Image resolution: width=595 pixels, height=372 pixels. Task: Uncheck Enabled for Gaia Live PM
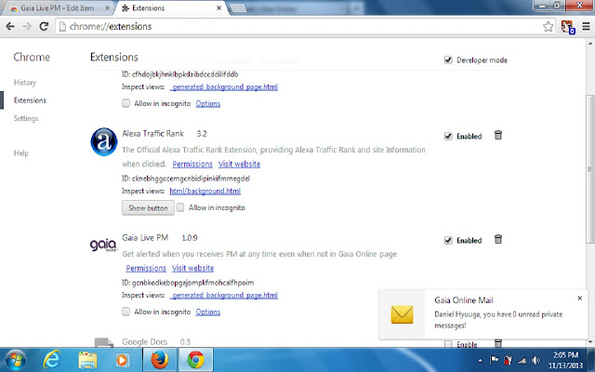pyautogui.click(x=448, y=240)
